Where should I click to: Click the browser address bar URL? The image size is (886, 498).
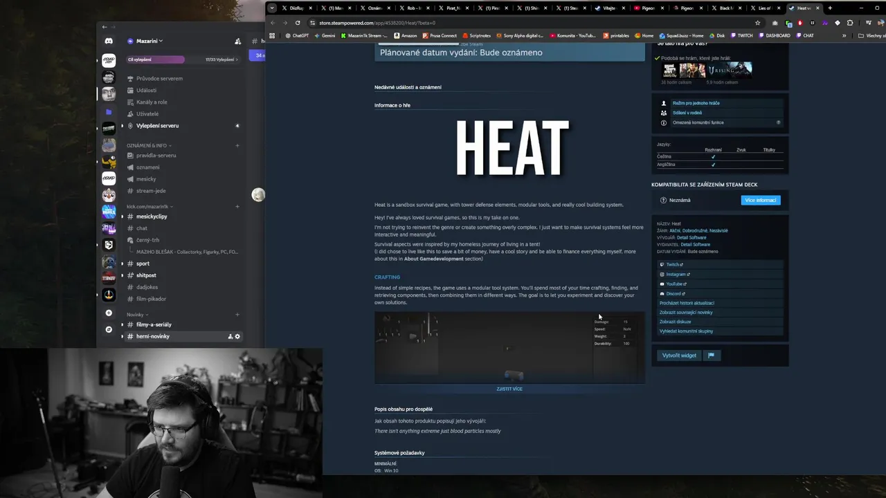(x=377, y=23)
